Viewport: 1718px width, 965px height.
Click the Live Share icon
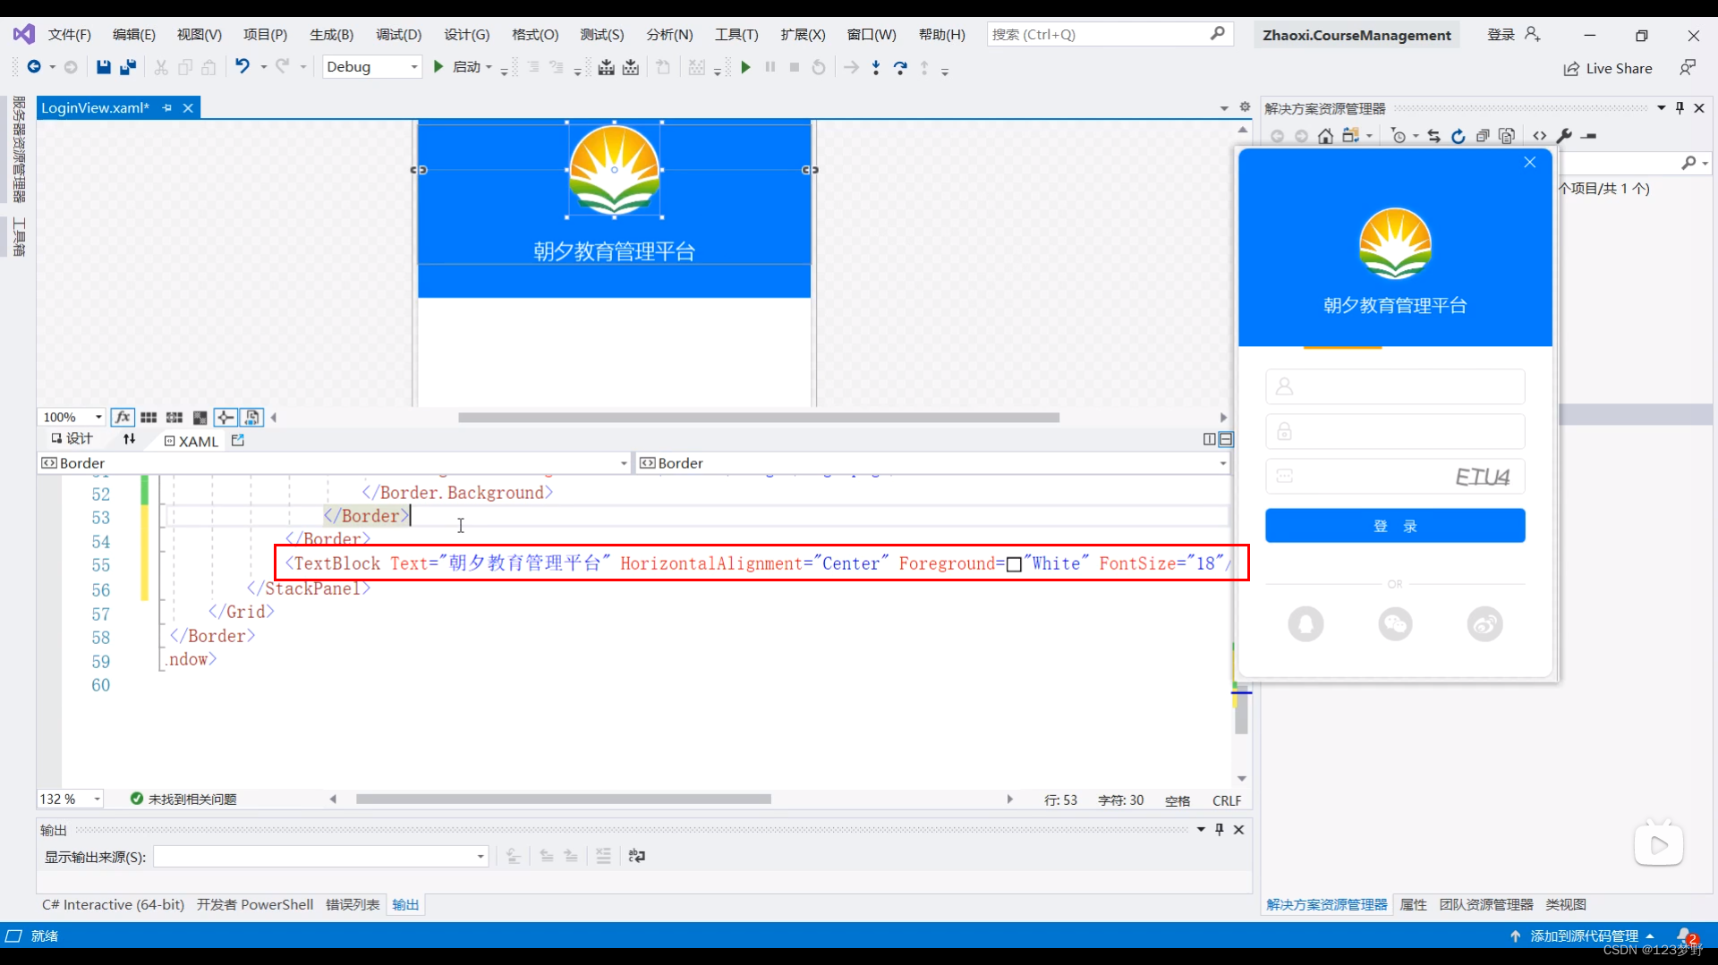[x=1571, y=69]
